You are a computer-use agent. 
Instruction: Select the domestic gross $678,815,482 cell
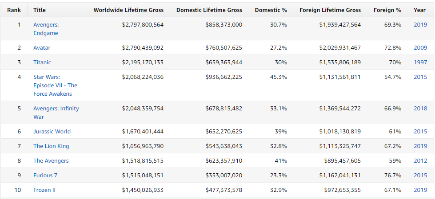coord(224,108)
